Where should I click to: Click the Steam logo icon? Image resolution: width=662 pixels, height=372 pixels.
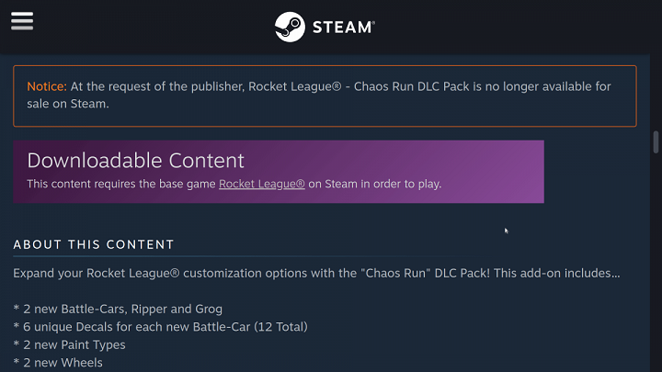pyautogui.click(x=290, y=27)
